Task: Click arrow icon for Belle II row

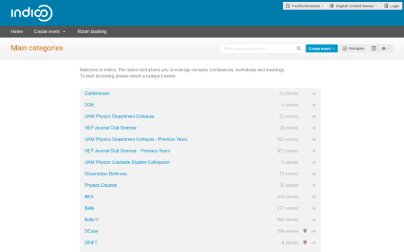Action: pyautogui.click(x=314, y=220)
